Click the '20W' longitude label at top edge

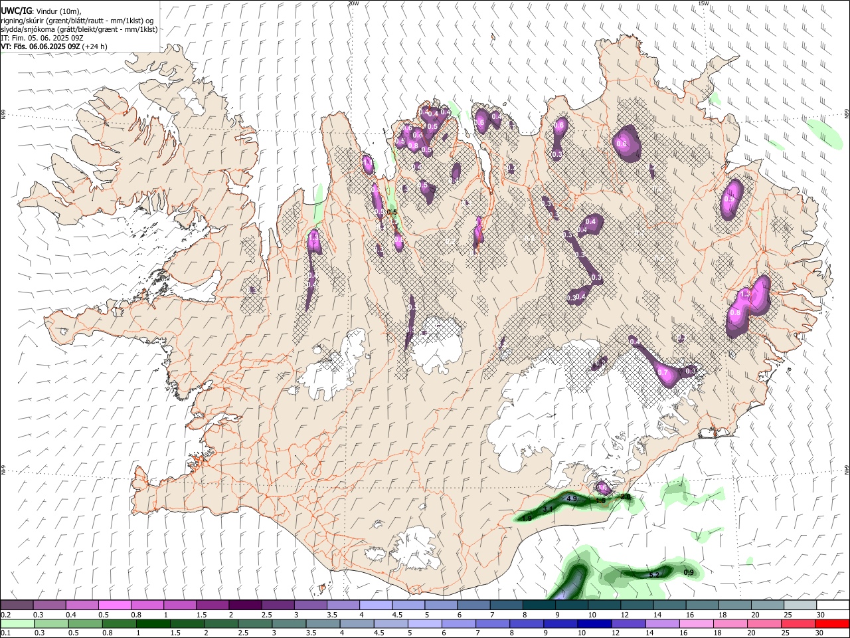(x=353, y=3)
